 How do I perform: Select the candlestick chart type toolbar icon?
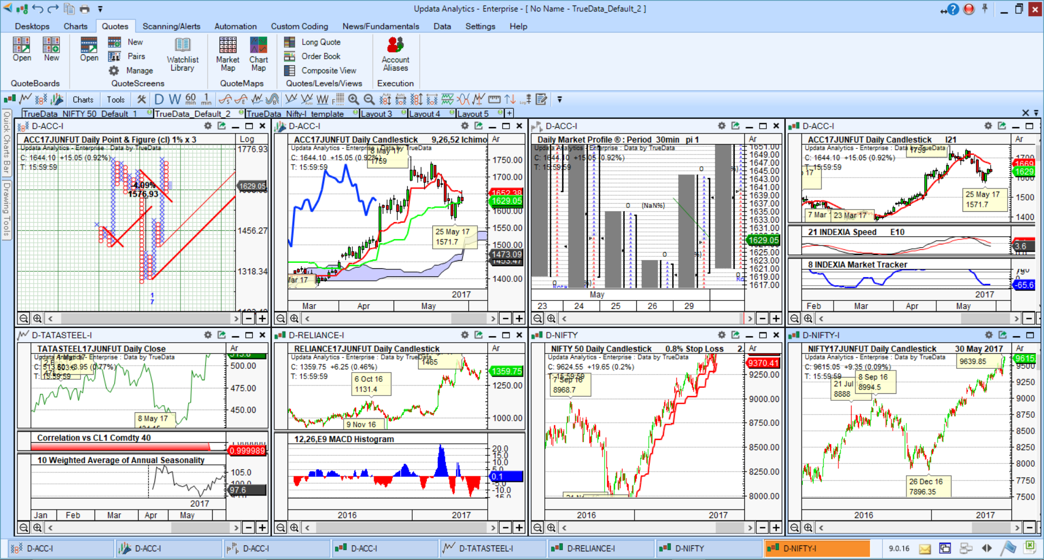(9, 99)
